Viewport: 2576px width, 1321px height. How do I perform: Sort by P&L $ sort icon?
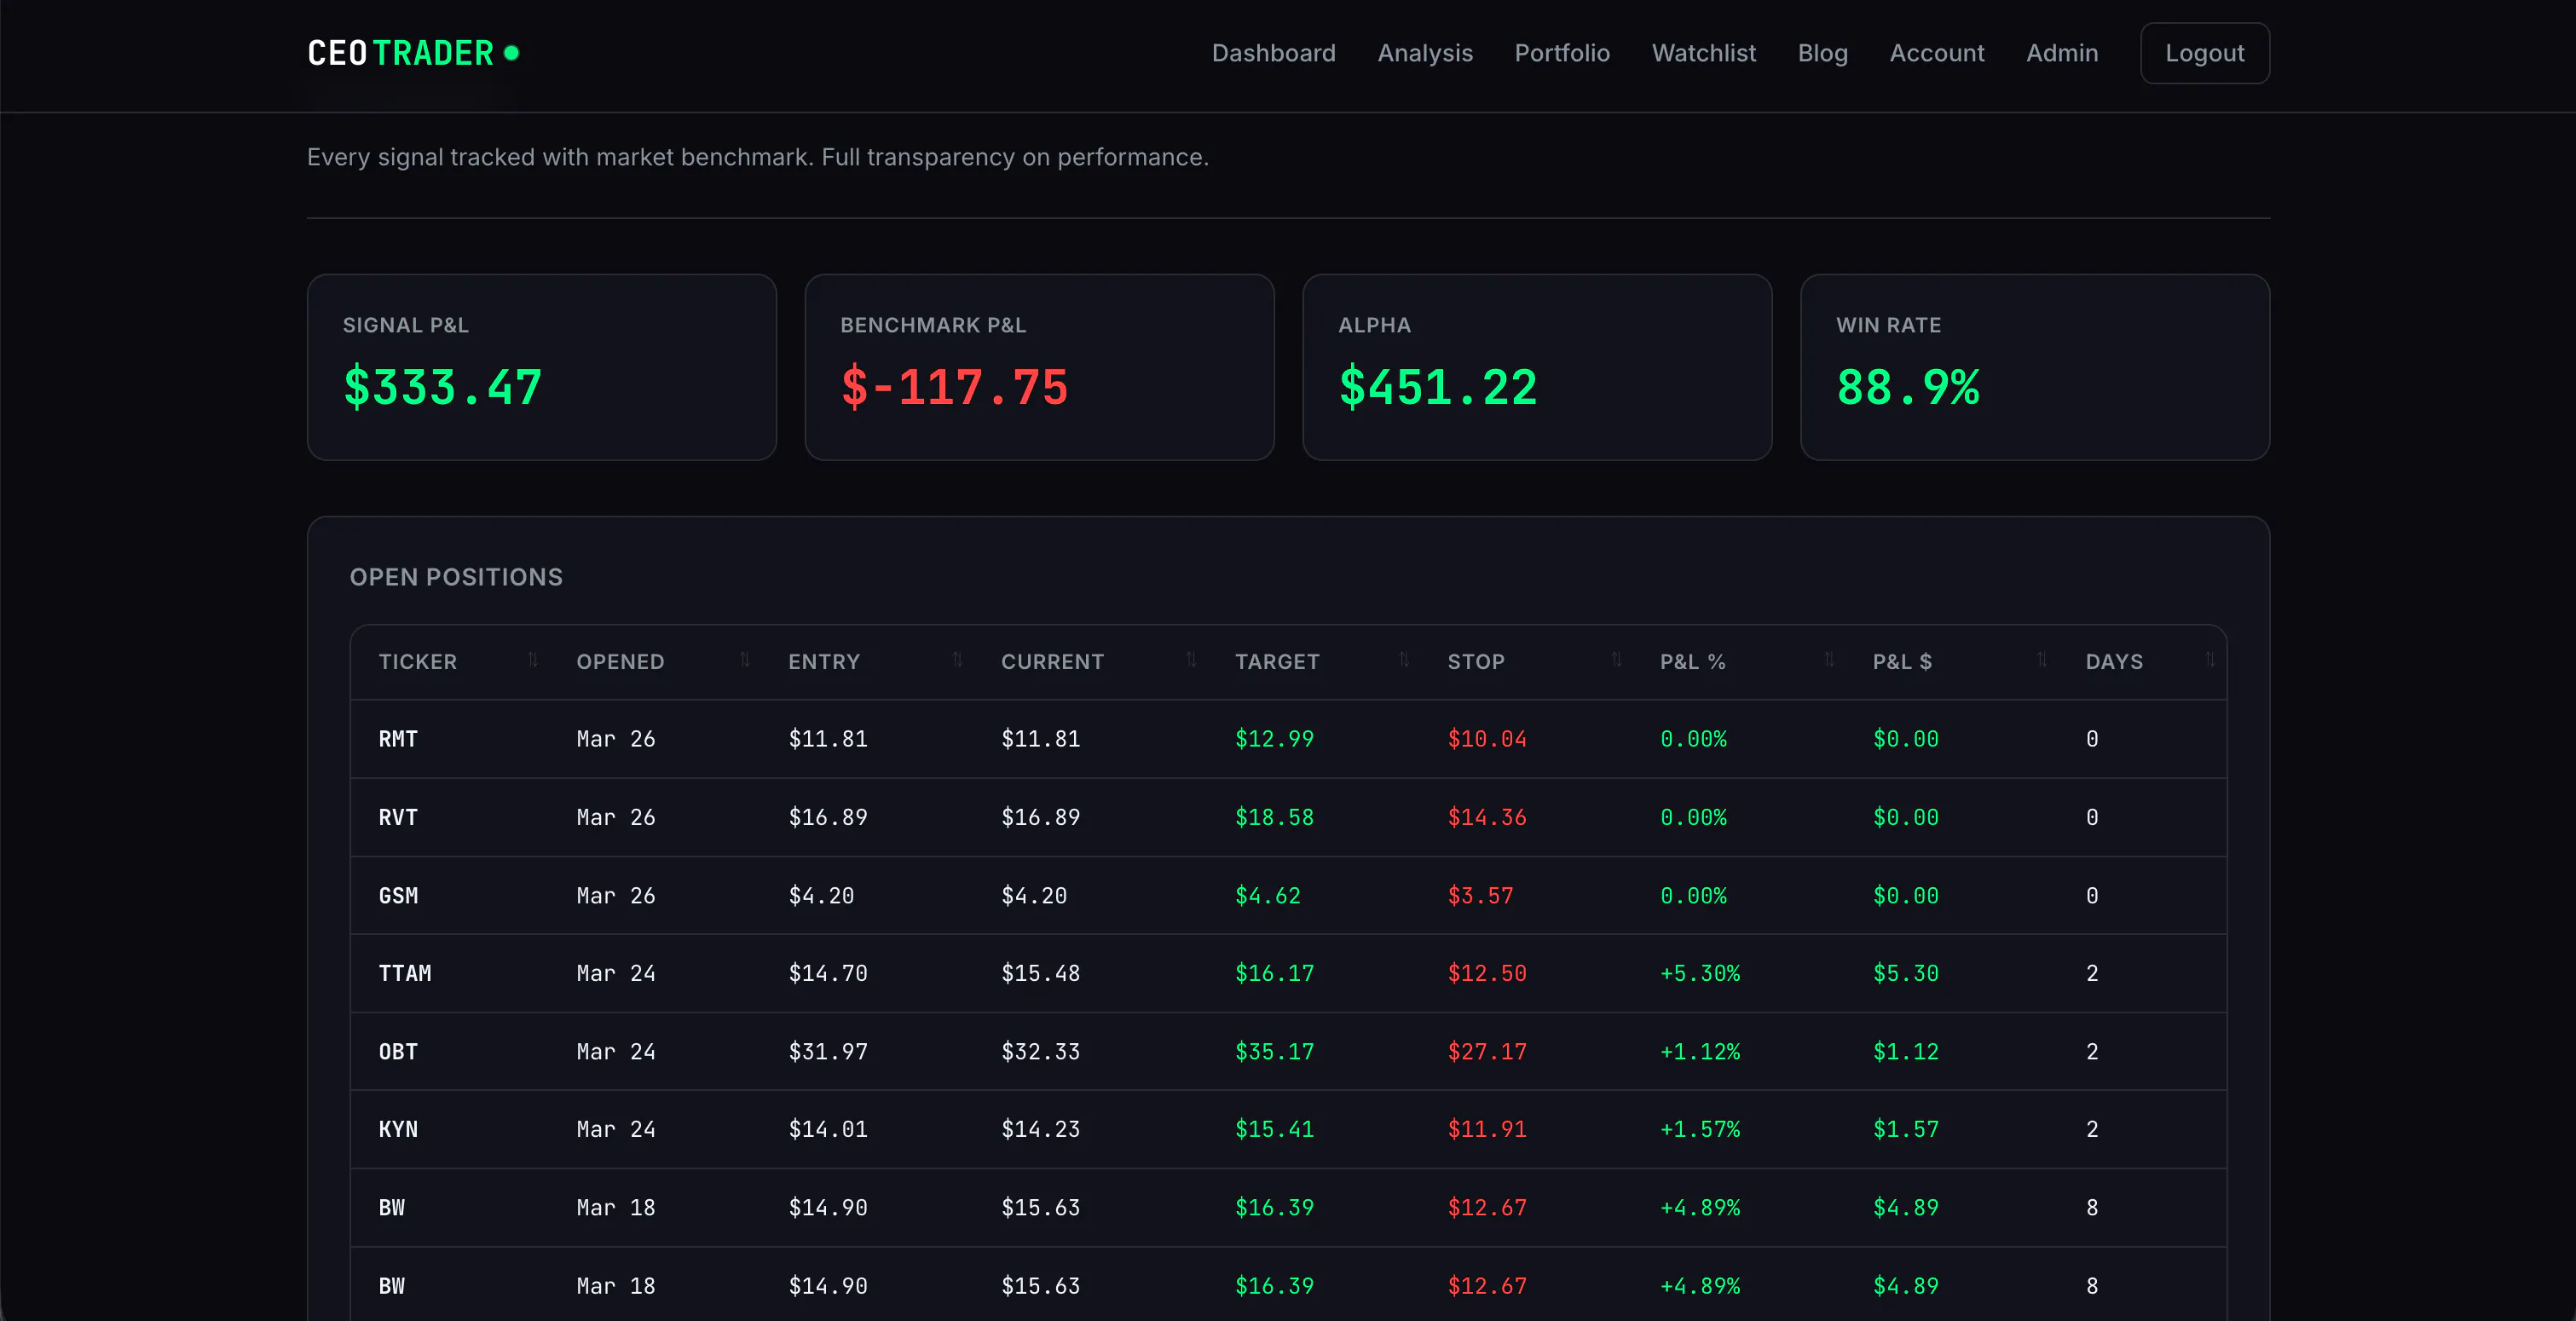2042,660
